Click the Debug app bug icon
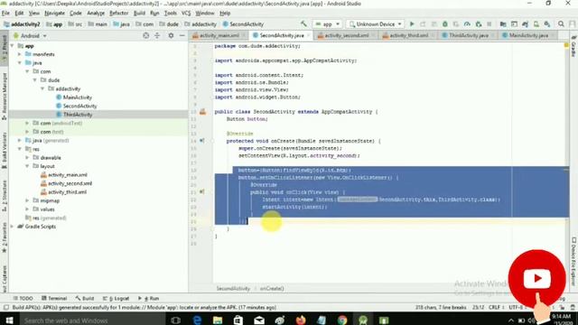Screen dimensions: 578x325 click(445, 24)
